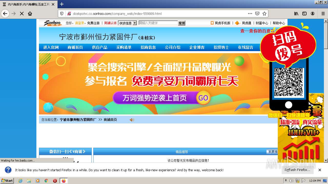Click the 我要推 button in 精品推荐

pos(272,152)
